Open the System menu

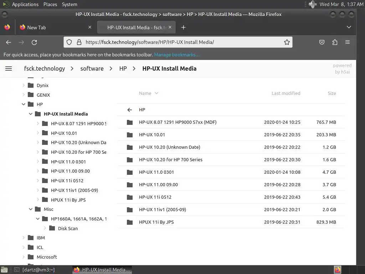[70, 4]
